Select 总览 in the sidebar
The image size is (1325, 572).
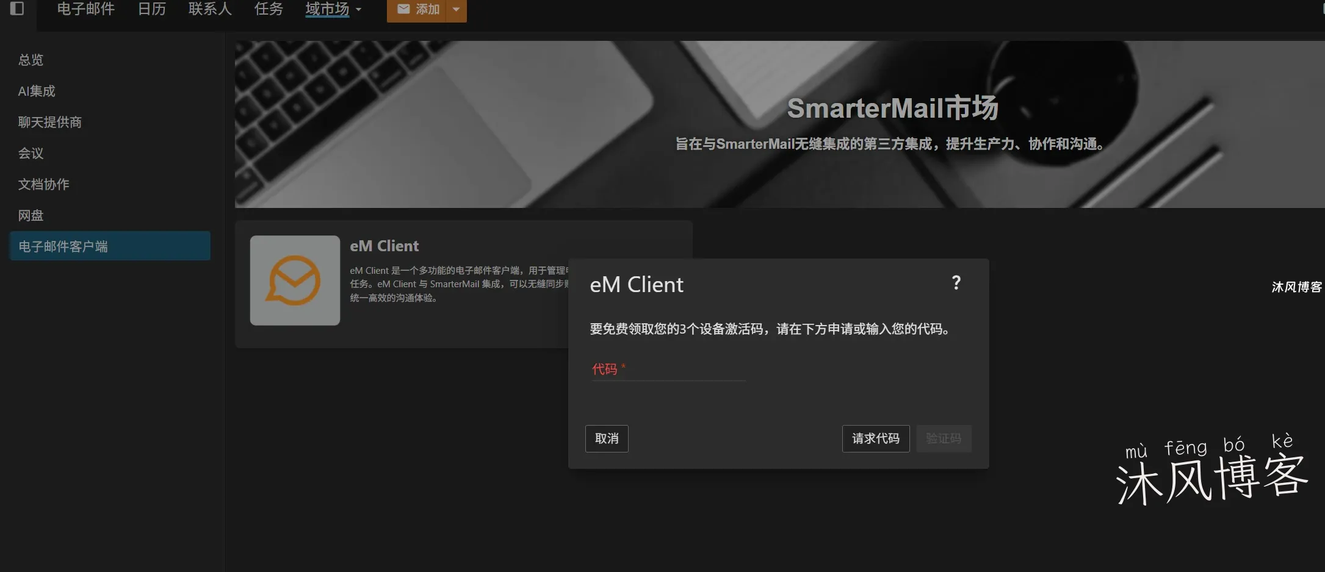pos(31,60)
